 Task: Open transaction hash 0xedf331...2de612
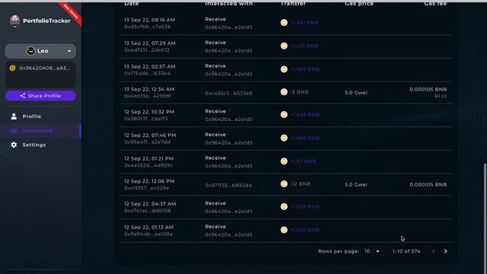click(x=147, y=50)
